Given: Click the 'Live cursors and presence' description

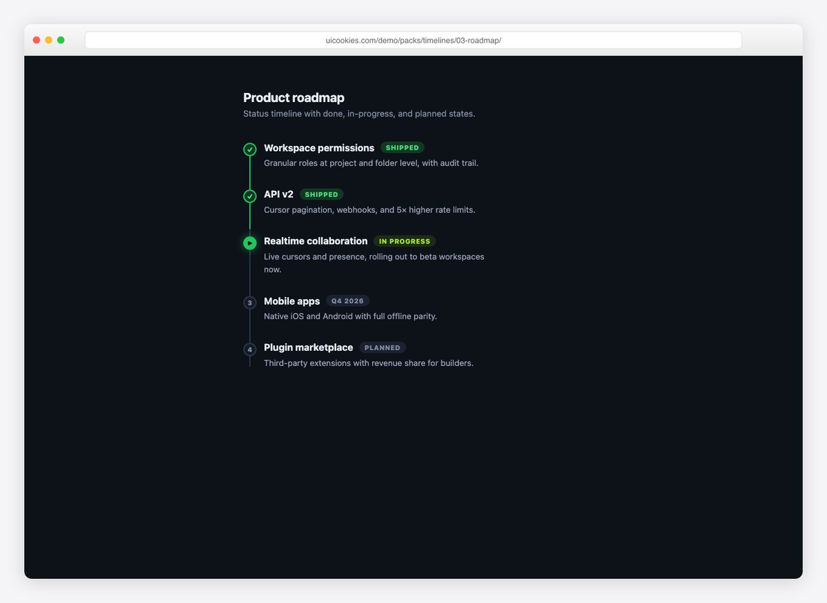Looking at the screenshot, I should tap(374, 263).
